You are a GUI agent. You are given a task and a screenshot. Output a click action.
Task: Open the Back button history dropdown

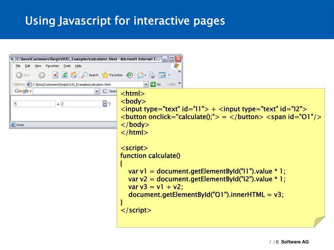point(34,75)
